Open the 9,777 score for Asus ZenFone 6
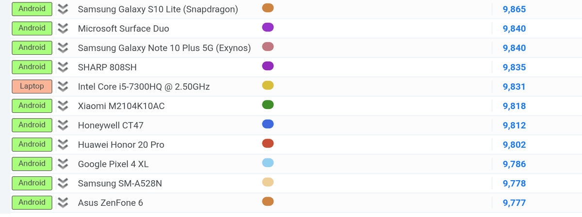This screenshot has height=217, width=582. (515, 203)
